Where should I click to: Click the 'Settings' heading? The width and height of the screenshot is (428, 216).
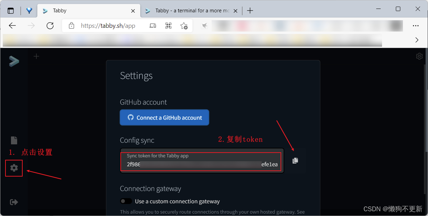[136, 76]
